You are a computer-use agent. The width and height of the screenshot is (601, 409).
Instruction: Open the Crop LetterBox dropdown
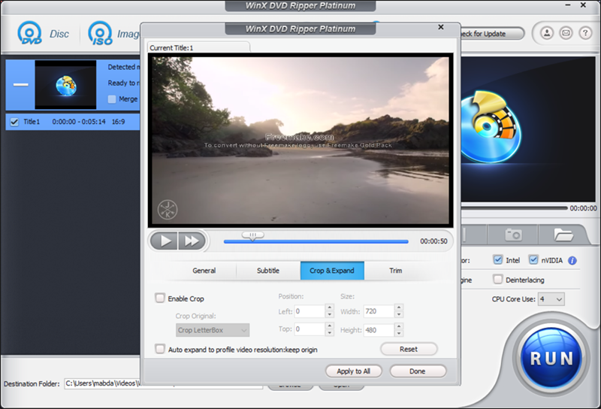tap(213, 330)
